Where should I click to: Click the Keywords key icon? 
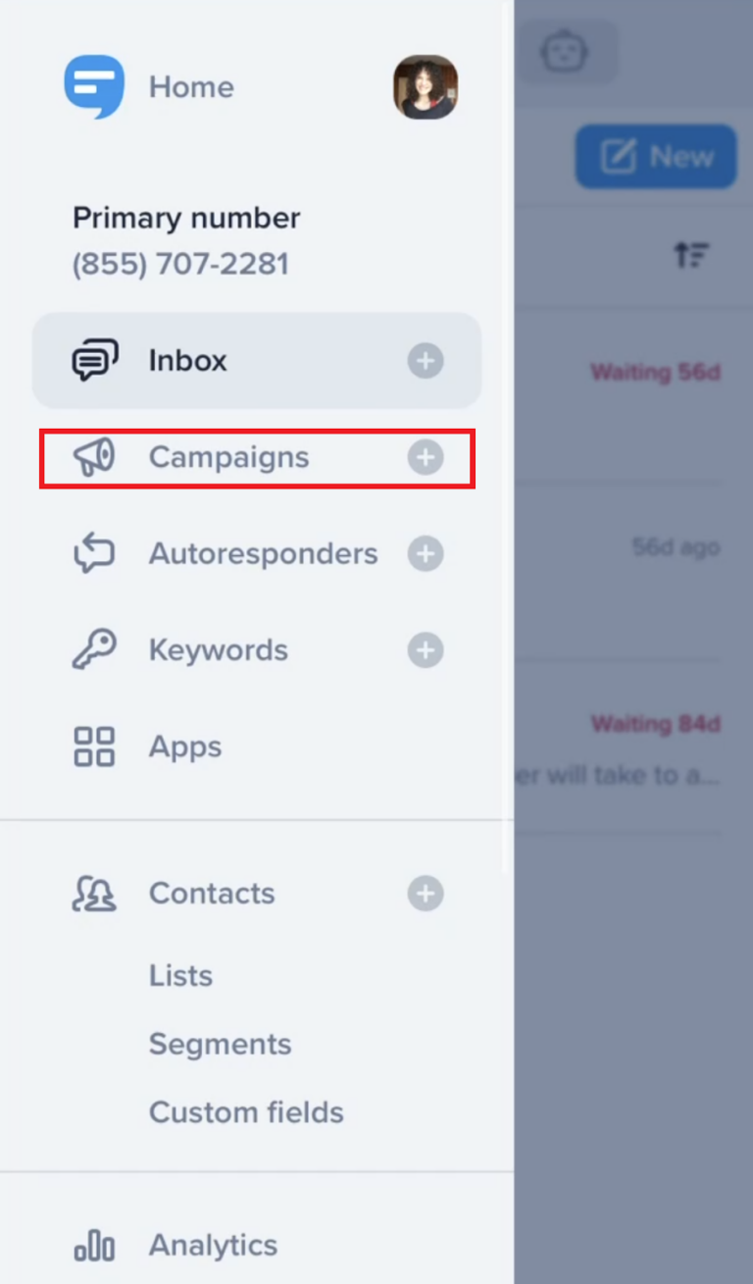(x=94, y=649)
